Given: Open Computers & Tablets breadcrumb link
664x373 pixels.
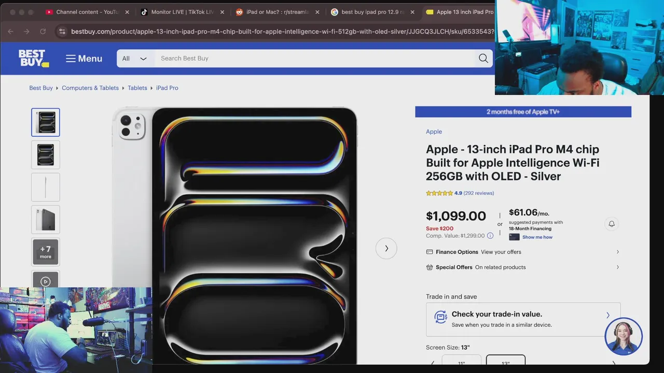Looking at the screenshot, I should point(90,88).
